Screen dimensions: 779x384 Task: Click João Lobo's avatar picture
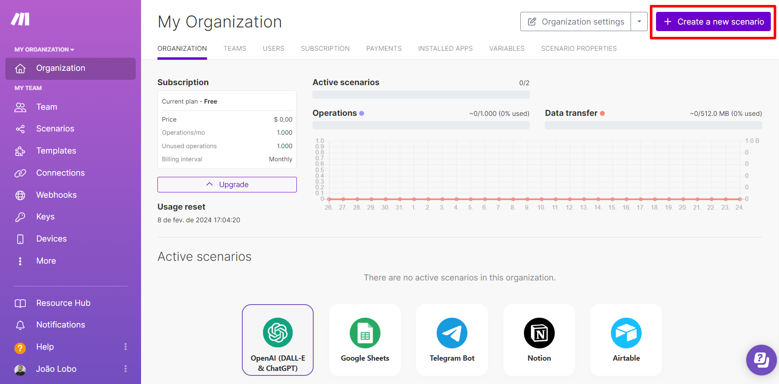pyautogui.click(x=20, y=370)
